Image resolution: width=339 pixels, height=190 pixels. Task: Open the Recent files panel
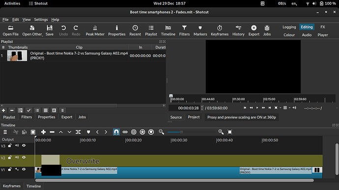pos(135,30)
